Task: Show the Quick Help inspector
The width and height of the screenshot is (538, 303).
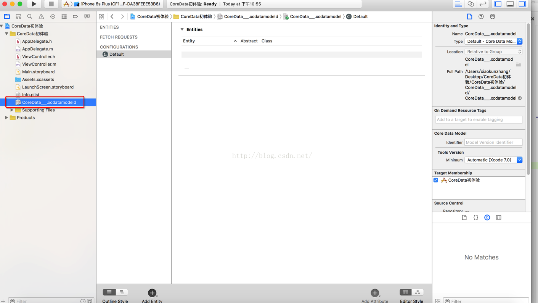Action: tap(481, 16)
